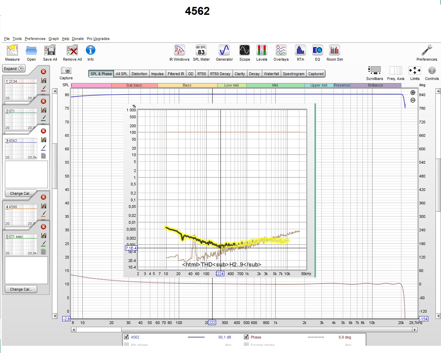This screenshot has width=441, height=353.
Task: Toggle the Phase trace checkbox in the legend
Action: tap(246, 337)
